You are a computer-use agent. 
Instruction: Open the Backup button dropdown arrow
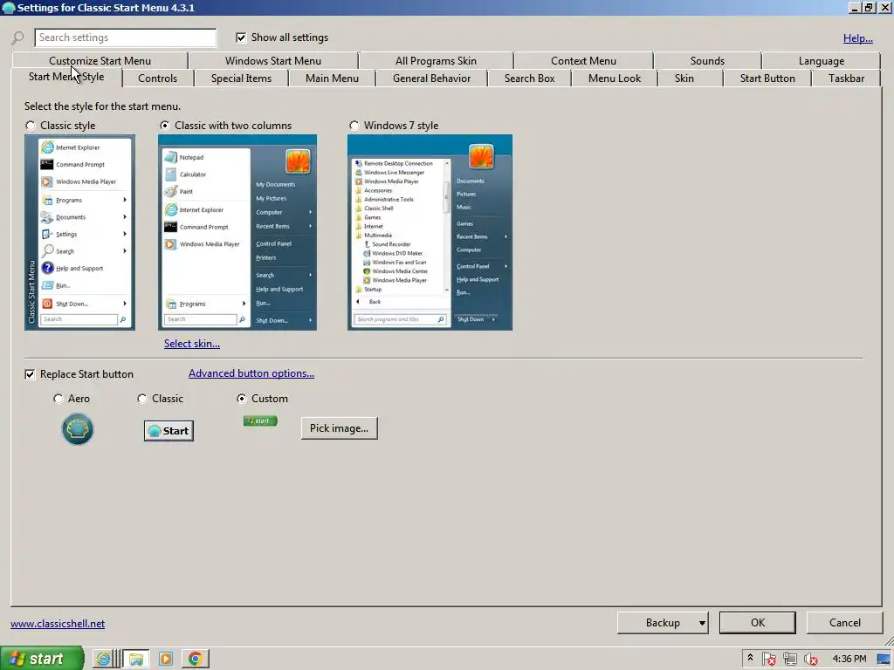(703, 623)
